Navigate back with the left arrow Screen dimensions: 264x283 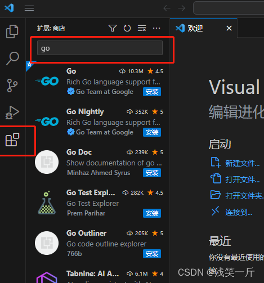(x=167, y=8)
